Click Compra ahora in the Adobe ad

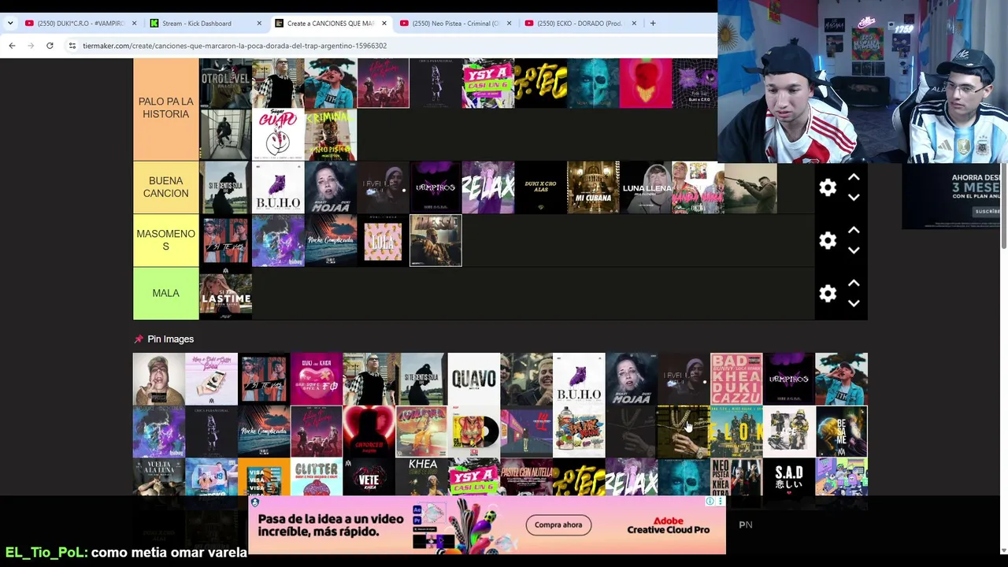click(558, 524)
